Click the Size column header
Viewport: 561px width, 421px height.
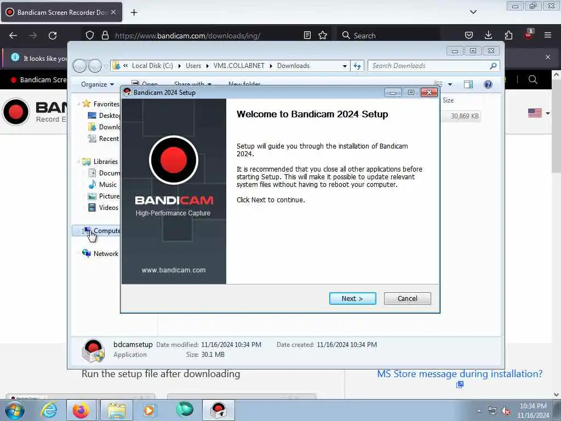tap(448, 100)
